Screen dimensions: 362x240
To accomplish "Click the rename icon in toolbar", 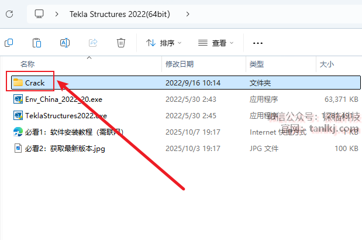I will 65,43.
